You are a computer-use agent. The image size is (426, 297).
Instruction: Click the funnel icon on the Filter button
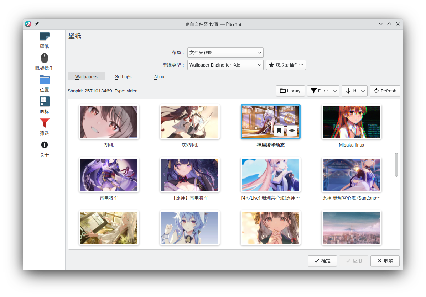(x=313, y=91)
